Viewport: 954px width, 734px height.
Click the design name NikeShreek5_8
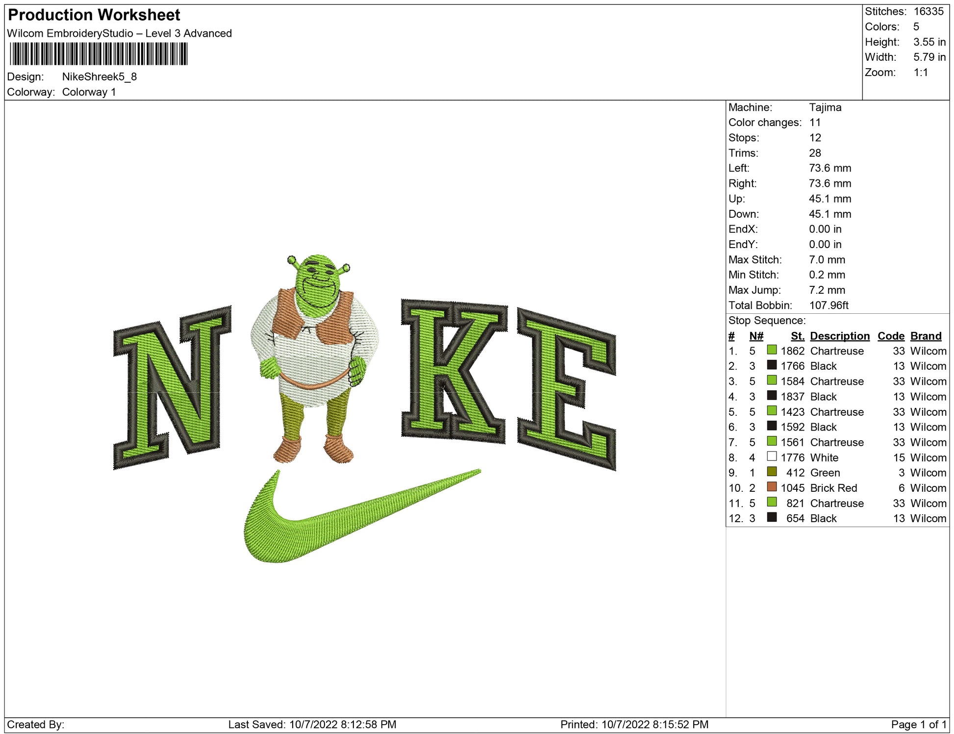click(100, 77)
